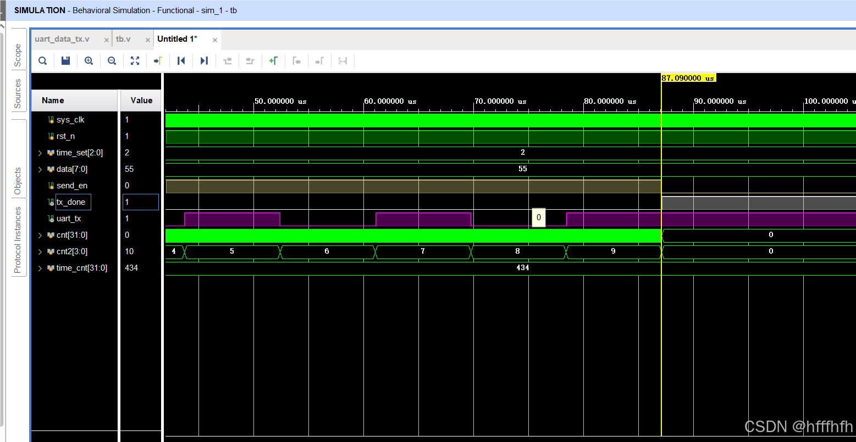This screenshot has width=856, height=442.
Task: Select the rst_n signal
Action: coord(65,136)
